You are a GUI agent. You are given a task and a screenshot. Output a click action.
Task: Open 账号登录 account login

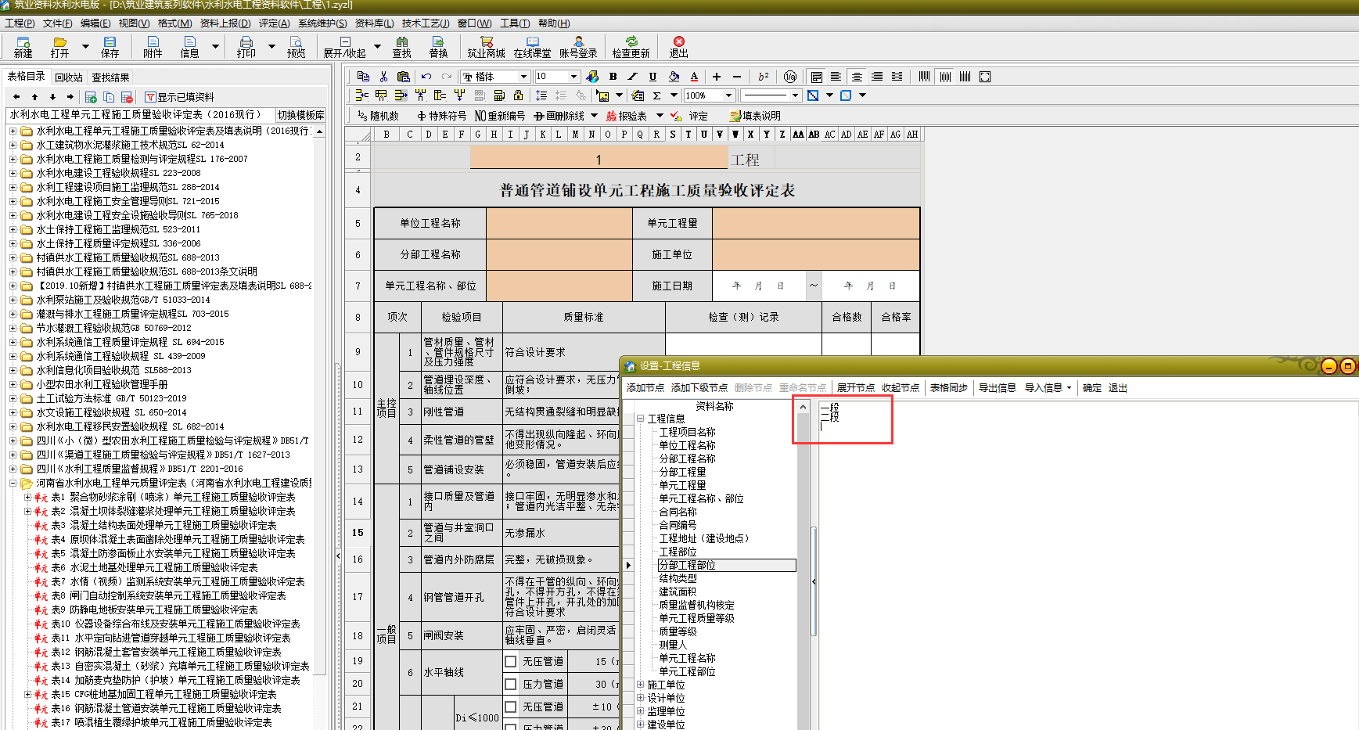[578, 47]
